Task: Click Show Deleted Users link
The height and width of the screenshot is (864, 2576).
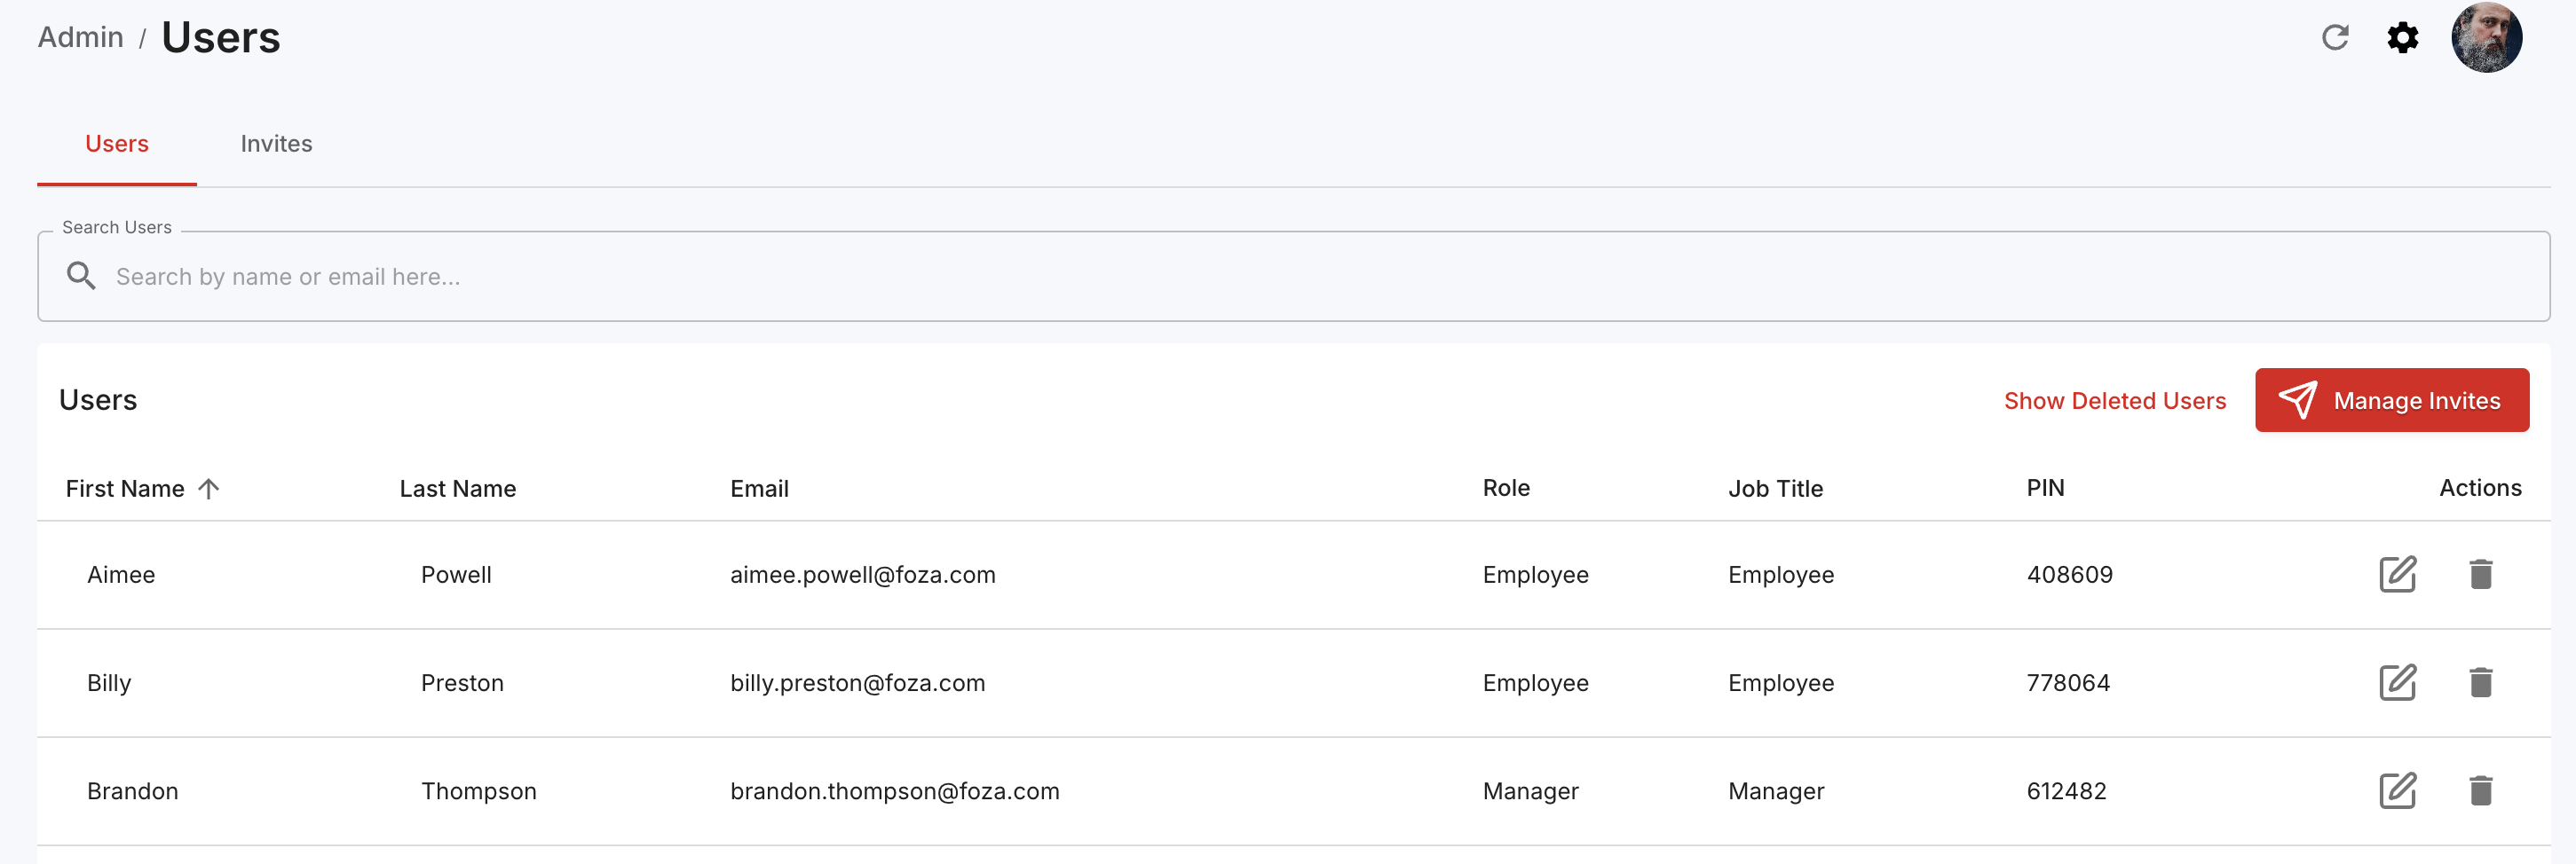Action: click(2114, 401)
